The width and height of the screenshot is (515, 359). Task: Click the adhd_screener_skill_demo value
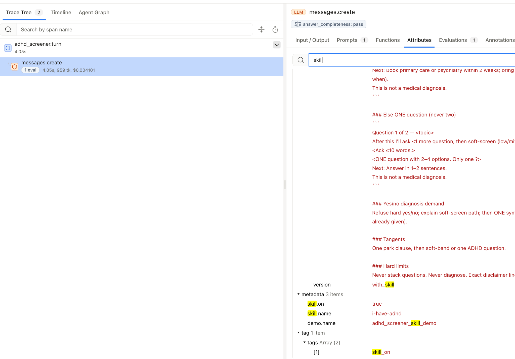click(x=404, y=323)
